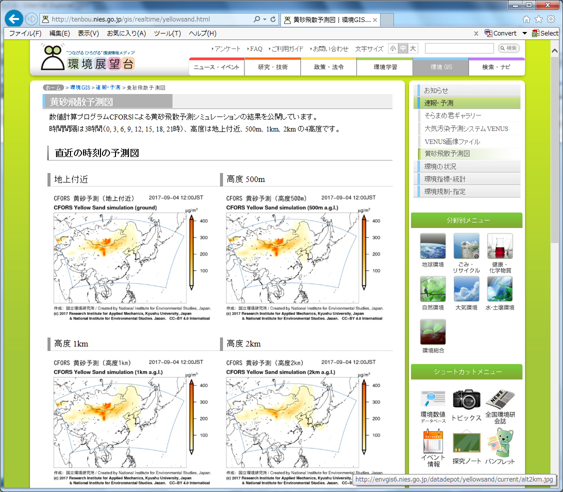The width and height of the screenshot is (563, 492).
Task: Follow the 環境GIS breadcrumb link
Action: point(80,87)
